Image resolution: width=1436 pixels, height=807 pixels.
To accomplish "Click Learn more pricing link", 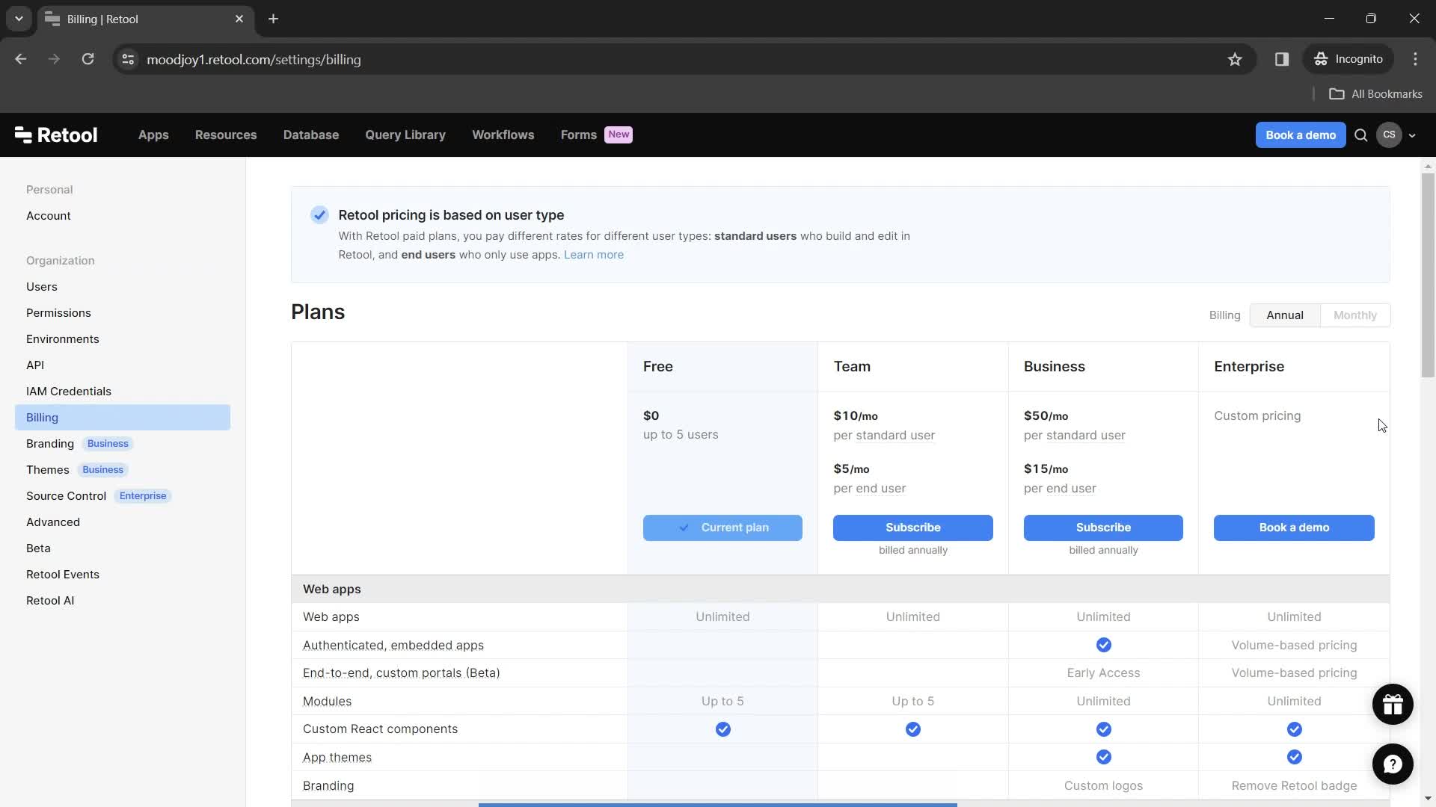I will click(593, 254).
